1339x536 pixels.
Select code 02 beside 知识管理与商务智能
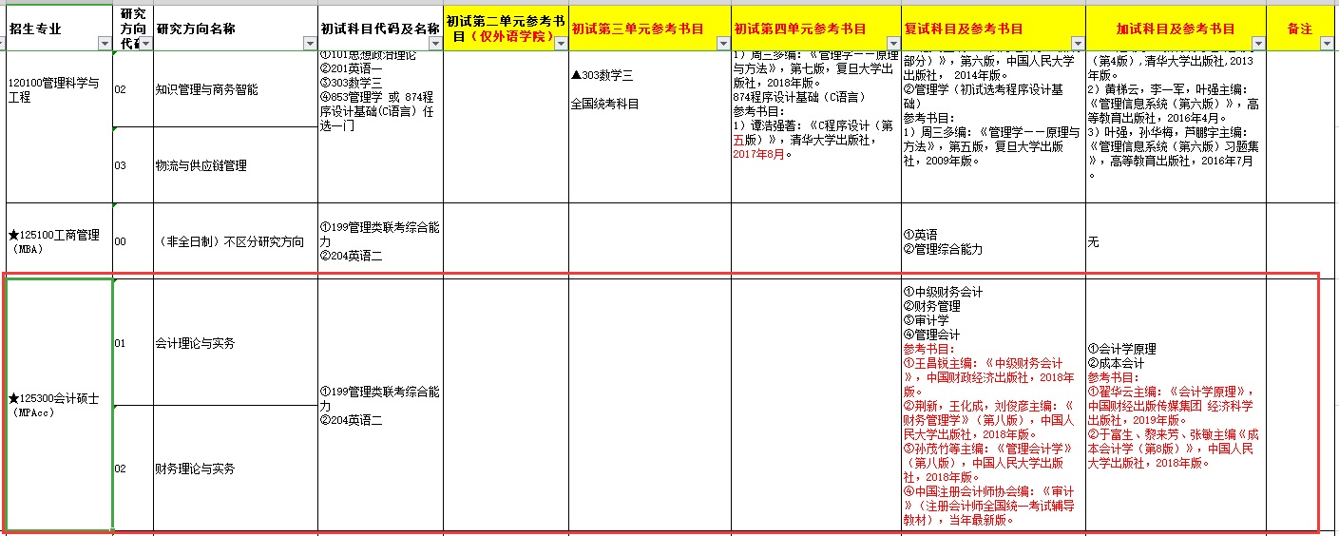[133, 89]
